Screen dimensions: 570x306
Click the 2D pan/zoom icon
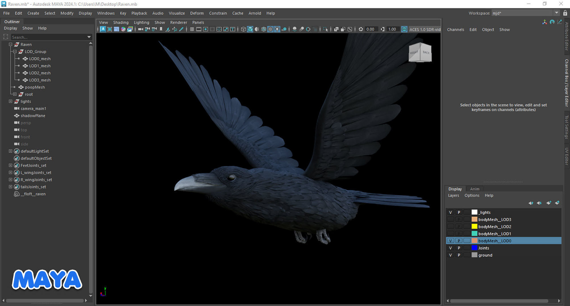tap(174, 29)
